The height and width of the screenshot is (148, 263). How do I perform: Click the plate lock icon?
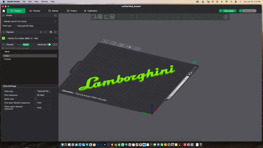pos(129,47)
